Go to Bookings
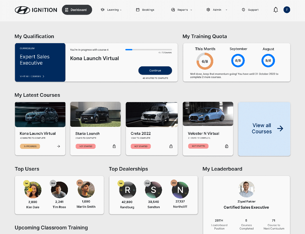Screen dimensions: 305x234 pyautogui.click(x=145, y=10)
